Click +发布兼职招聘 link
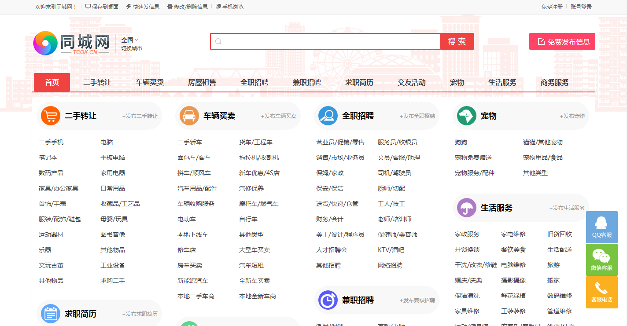The height and width of the screenshot is (326, 627). (x=417, y=300)
